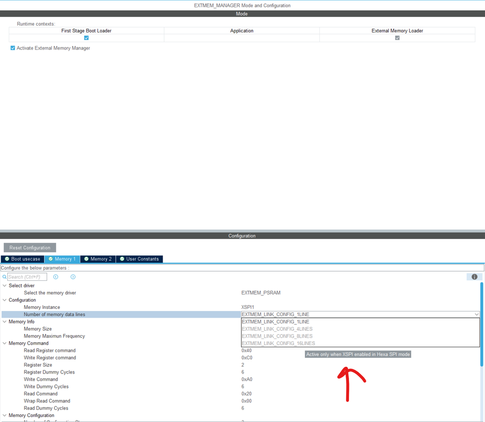Choose EXTMEM_LINK_CONFIG_4LINES option
This screenshot has width=485, height=422.
[x=360, y=329]
